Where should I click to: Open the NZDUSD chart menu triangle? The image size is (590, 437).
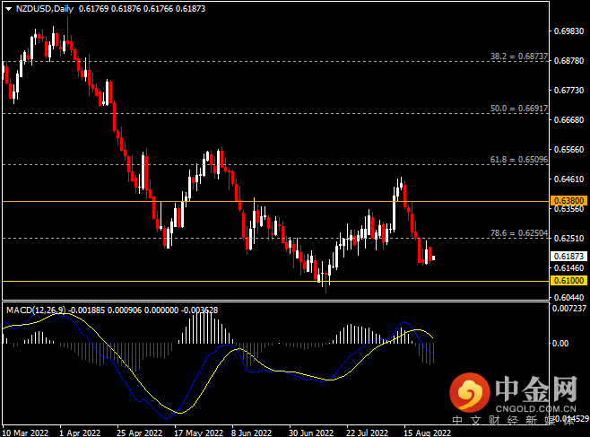pos(8,9)
